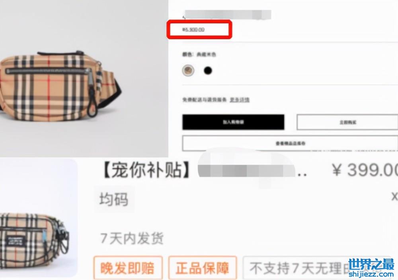Click the 立即购买 buy now button

[347, 122]
